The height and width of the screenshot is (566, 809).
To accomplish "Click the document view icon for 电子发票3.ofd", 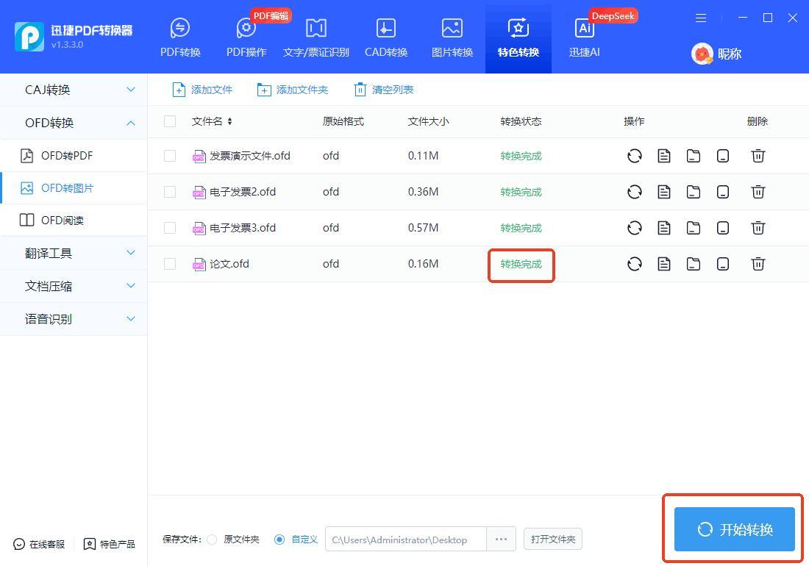I will [663, 228].
